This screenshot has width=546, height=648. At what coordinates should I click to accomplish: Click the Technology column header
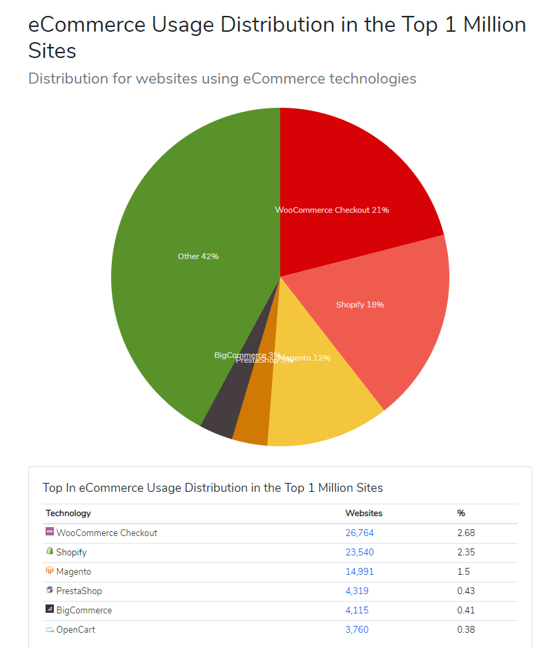coord(68,513)
